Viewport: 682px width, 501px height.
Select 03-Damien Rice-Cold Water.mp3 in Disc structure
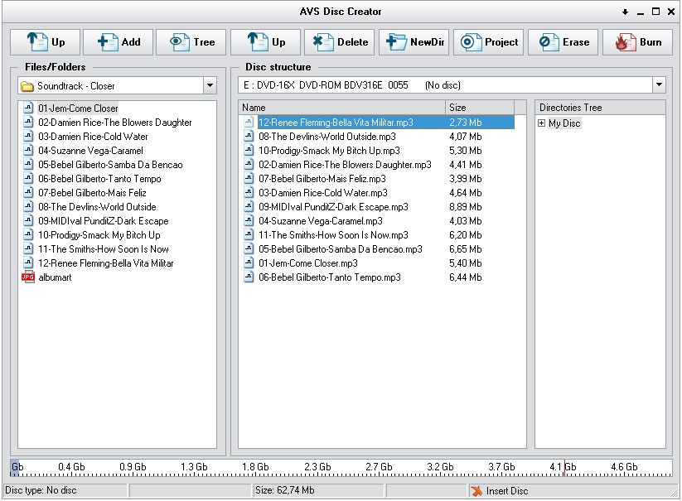coord(322,193)
